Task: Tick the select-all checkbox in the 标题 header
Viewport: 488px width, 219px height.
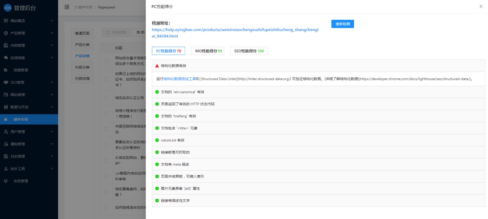Action: [x=107, y=48]
